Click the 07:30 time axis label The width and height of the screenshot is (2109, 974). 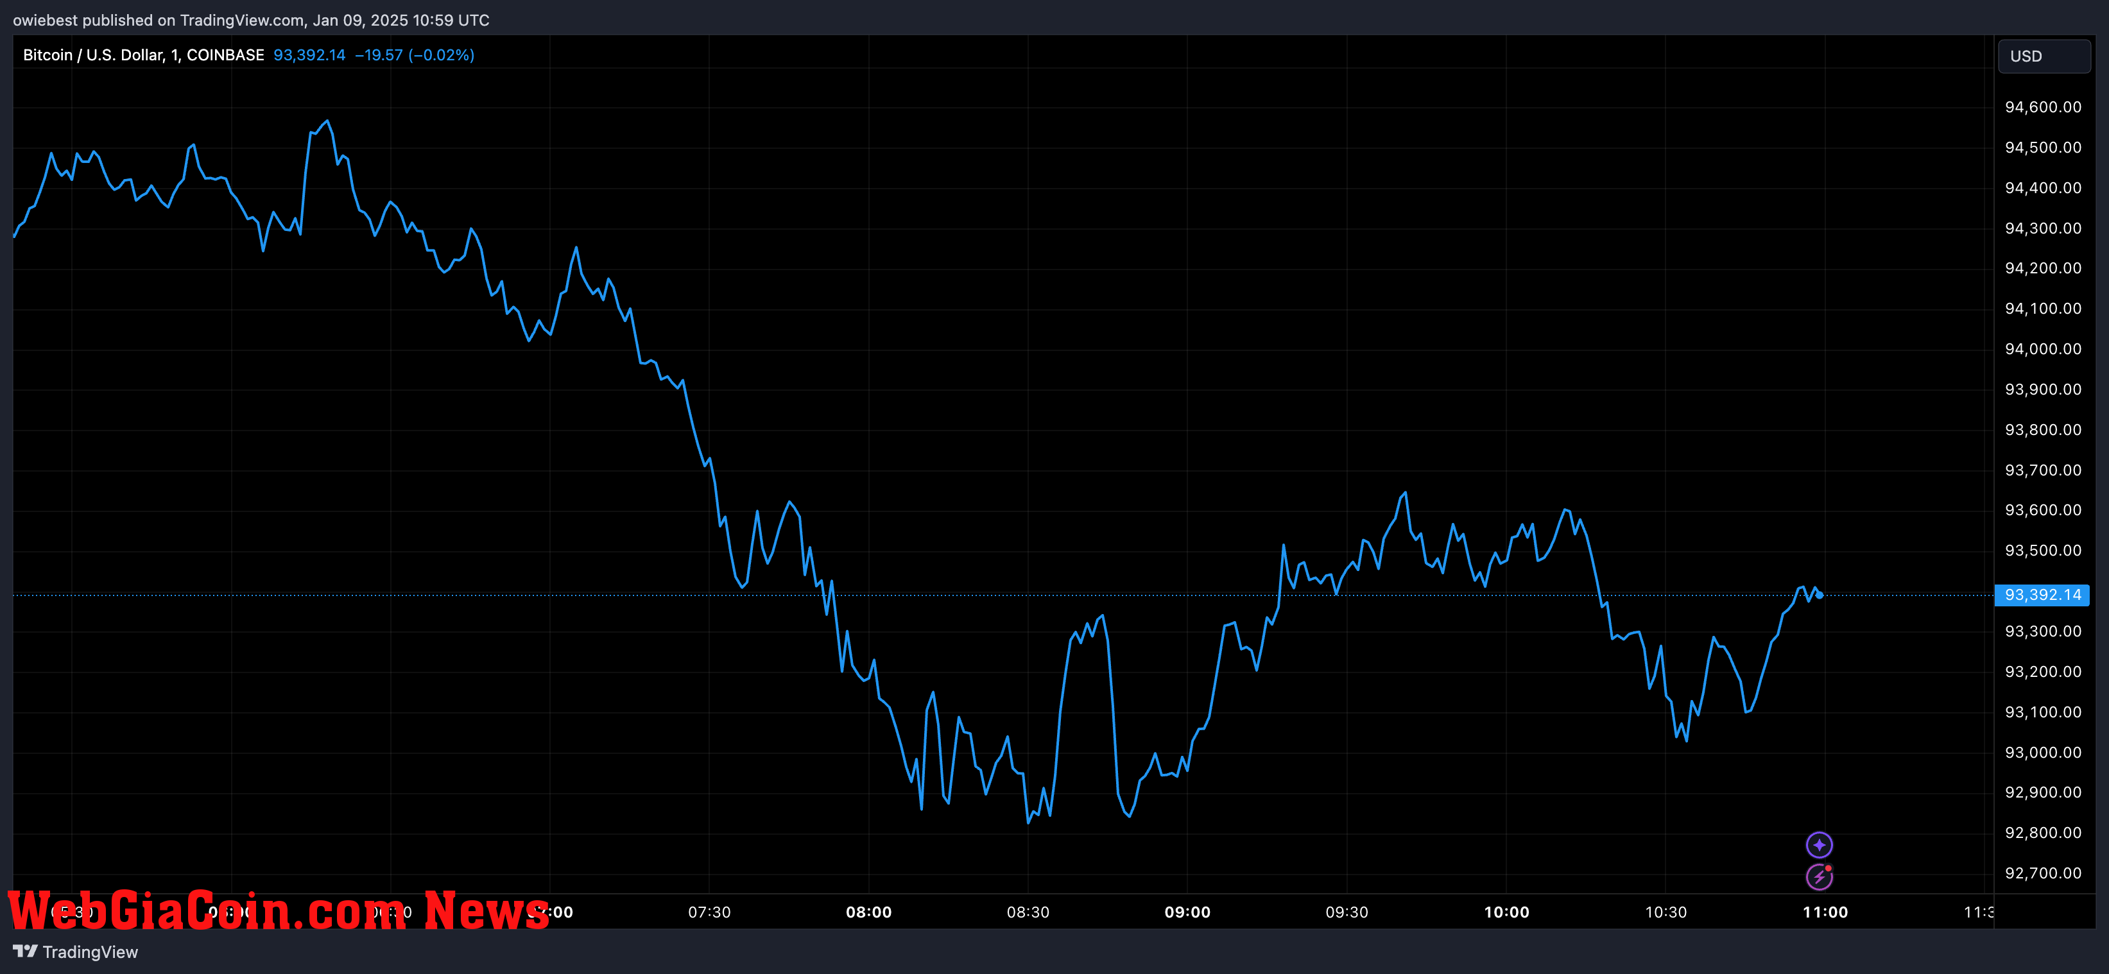[x=709, y=912]
